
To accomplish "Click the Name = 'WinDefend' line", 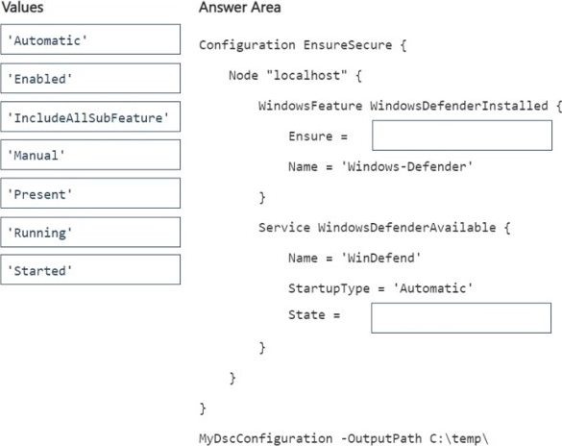I will 354,258.
